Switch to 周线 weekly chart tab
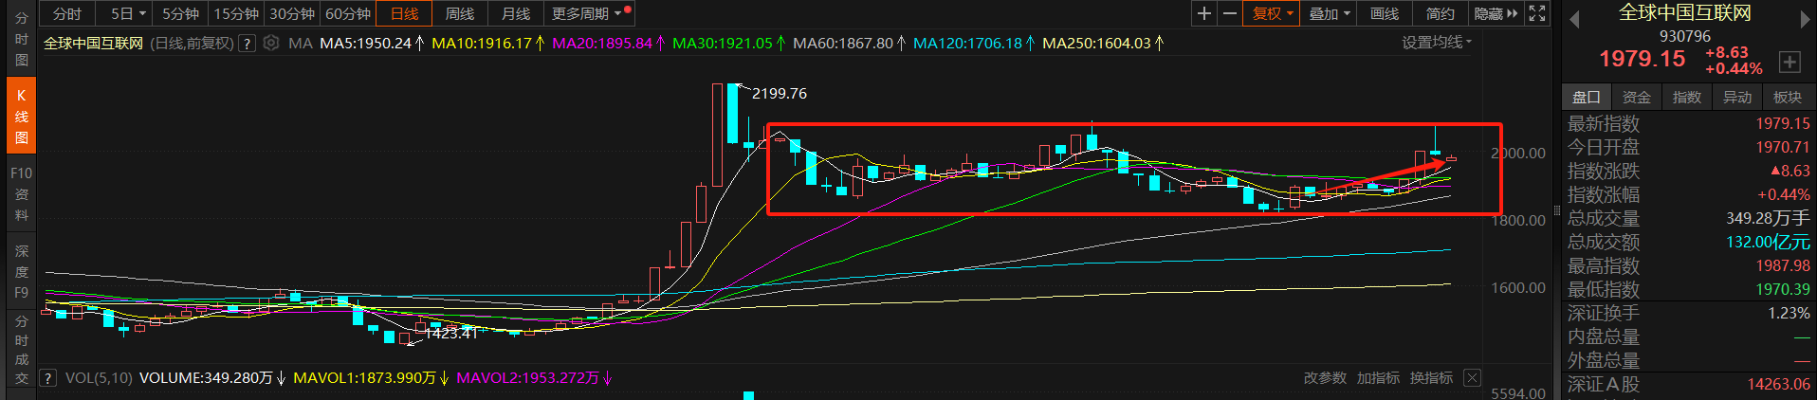The image size is (1817, 400). click(460, 13)
